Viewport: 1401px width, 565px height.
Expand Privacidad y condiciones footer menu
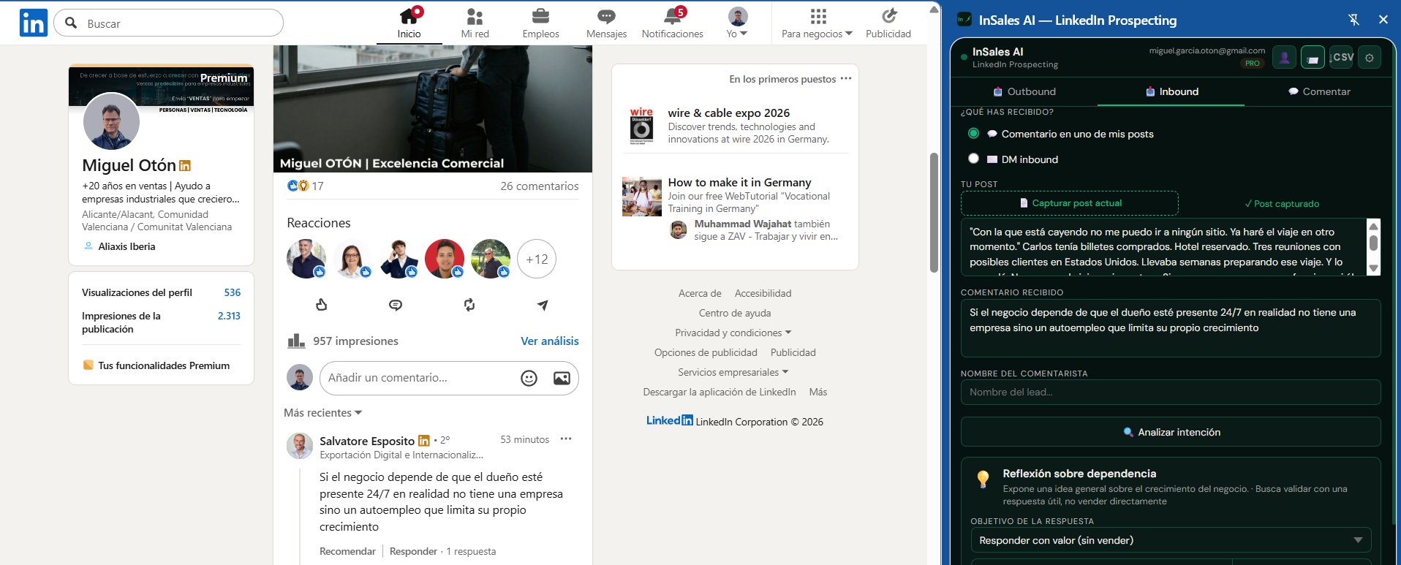pos(733,333)
